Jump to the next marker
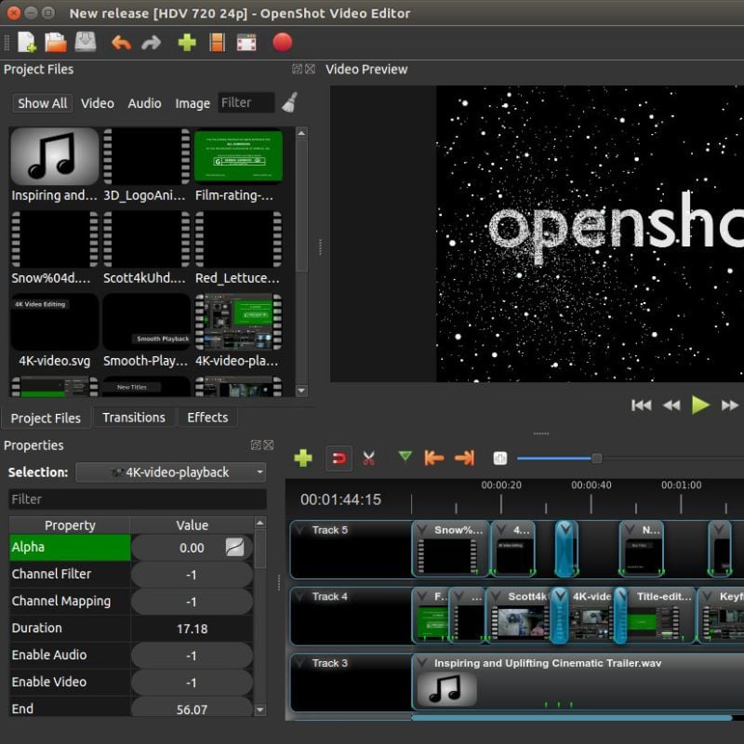744x744 pixels. (x=464, y=458)
